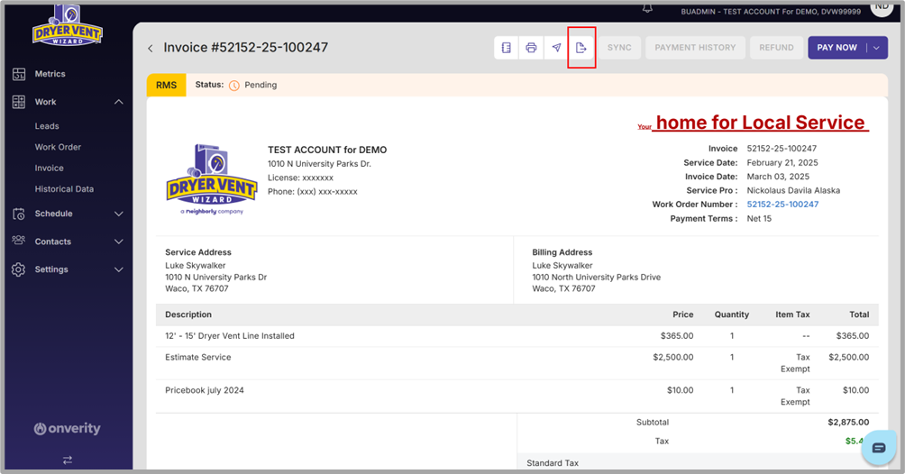The image size is (905, 474).
Task: Open work order number link 52152-25-100247
Action: (x=782, y=205)
